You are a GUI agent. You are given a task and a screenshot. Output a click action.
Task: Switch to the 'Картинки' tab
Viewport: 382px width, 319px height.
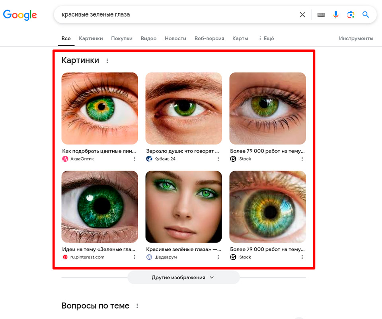[x=91, y=38]
